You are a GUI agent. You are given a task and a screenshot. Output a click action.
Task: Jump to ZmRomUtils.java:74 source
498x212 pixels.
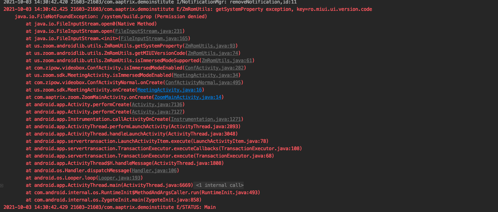click(x=213, y=53)
